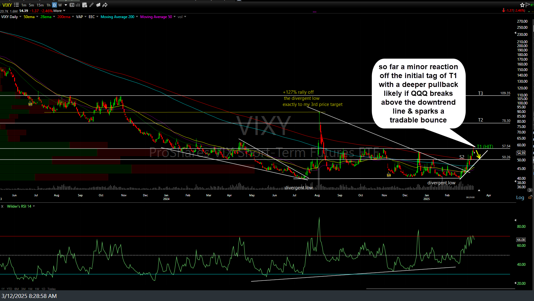The height and width of the screenshot is (301, 534).
Task: Click the horizontal scrollbar under RSI pane
Action: click(440, 289)
